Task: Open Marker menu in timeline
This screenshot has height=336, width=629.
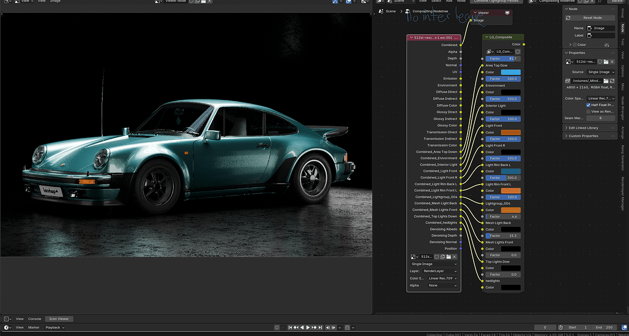Action: (34, 327)
